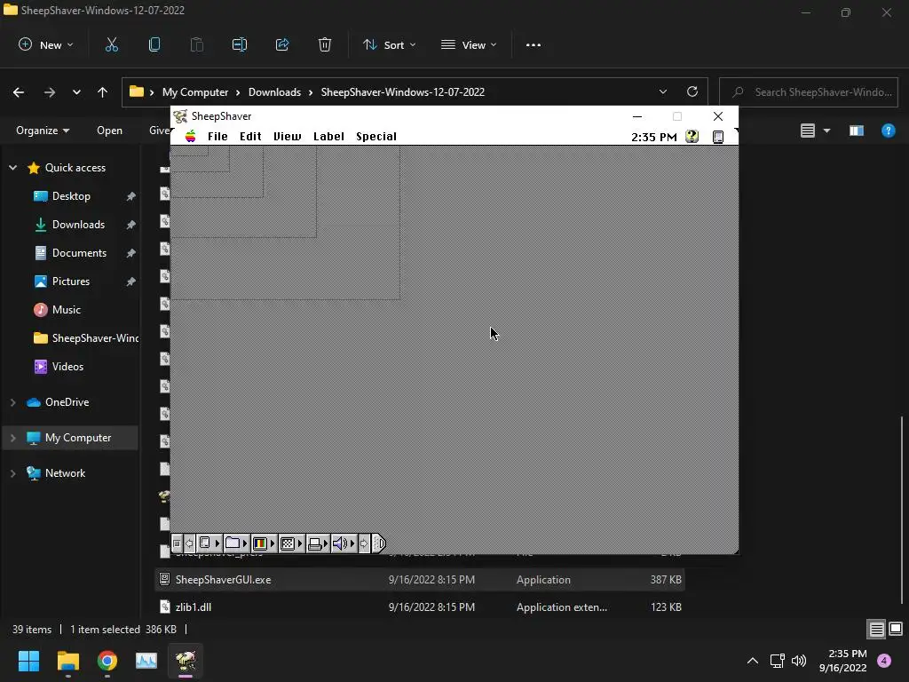
Task: Open the monitor resolution Control Strip module
Action: tap(291, 543)
